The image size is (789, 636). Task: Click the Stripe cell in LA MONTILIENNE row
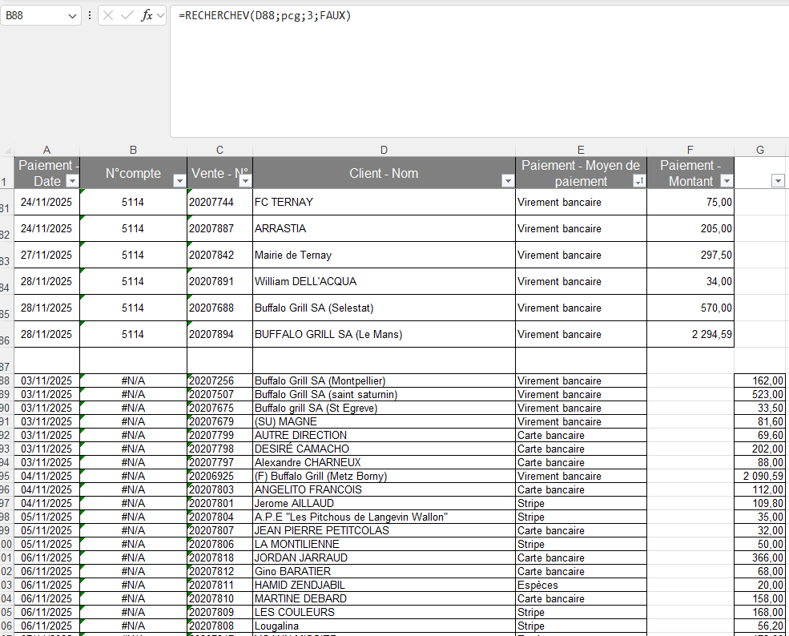point(581,544)
